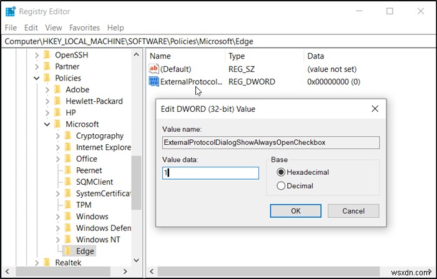The height and width of the screenshot is (279, 437).
Task: Click the Hewlett-Packard folder icon
Action: [x=57, y=101]
